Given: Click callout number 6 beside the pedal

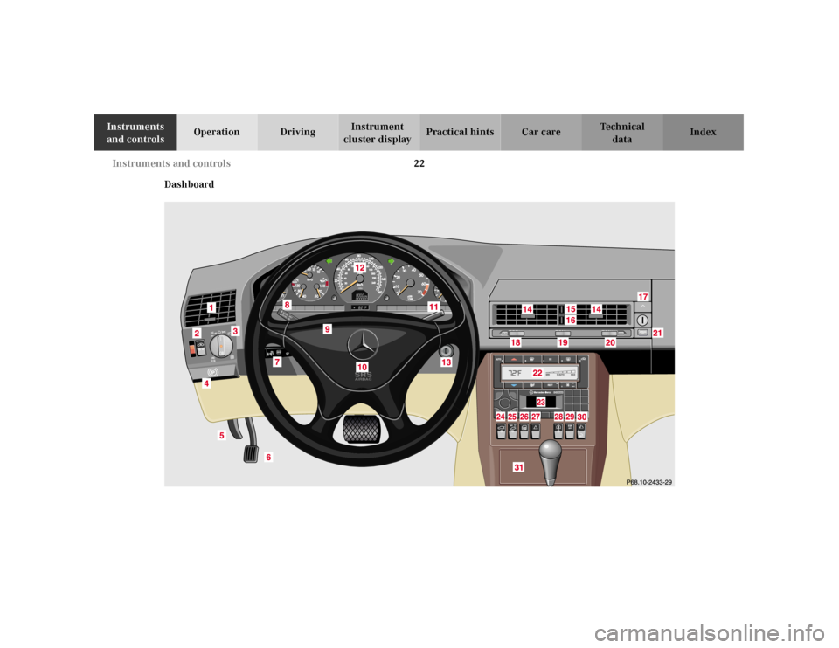Looking at the screenshot, I should click(268, 457).
